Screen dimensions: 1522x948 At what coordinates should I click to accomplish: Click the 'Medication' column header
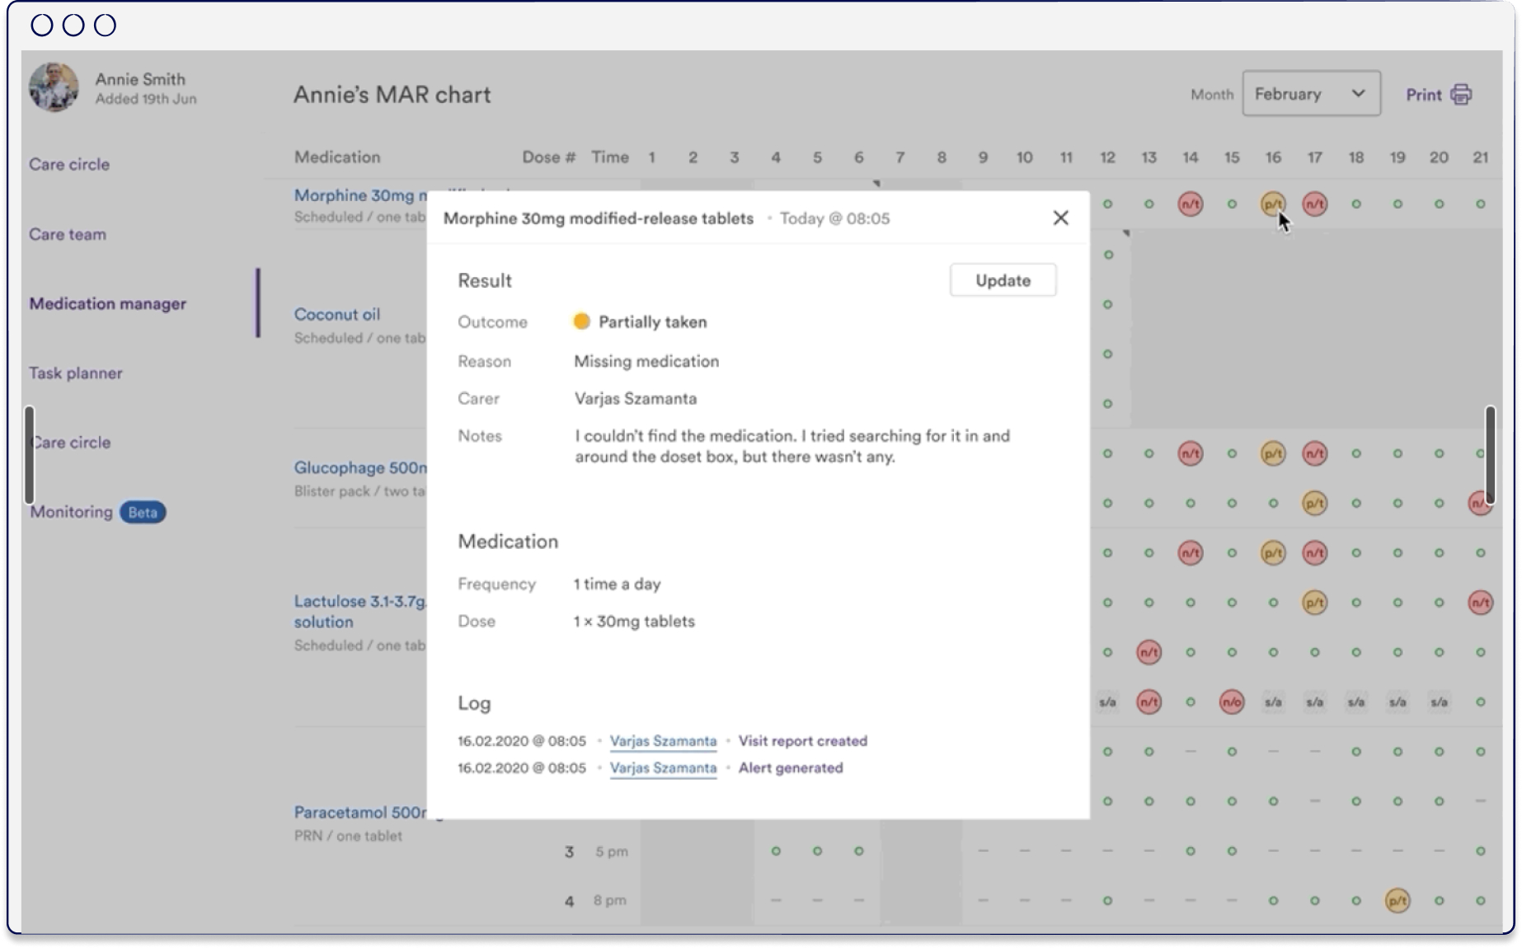coord(337,157)
